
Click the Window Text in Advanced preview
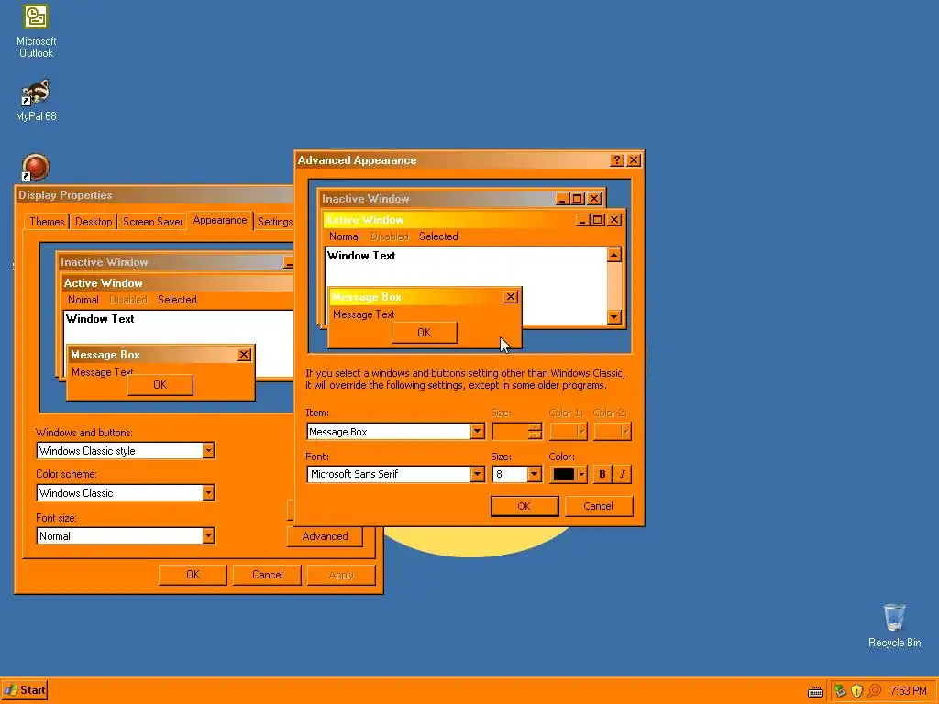pyautogui.click(x=361, y=256)
